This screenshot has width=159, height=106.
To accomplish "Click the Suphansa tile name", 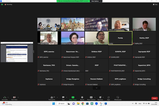I will click(49, 79).
